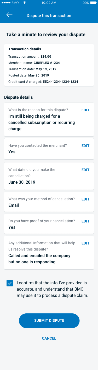The image size is (98, 370).
Task: Tap the Wi-Fi icon in status bar
Action: tap(25, 3)
